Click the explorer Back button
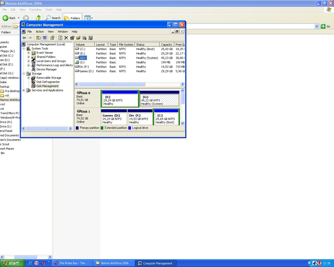 pos(9,18)
